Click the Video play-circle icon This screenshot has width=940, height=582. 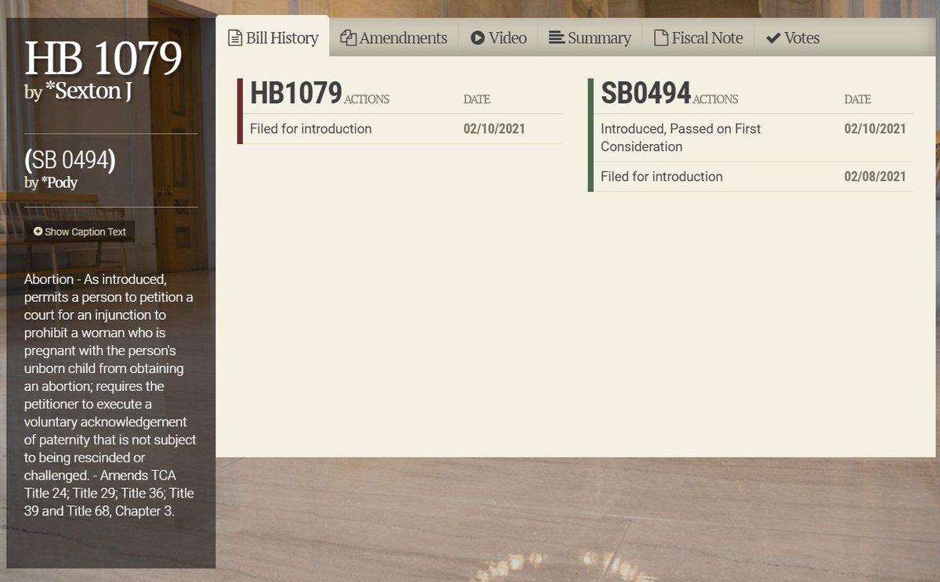pyautogui.click(x=477, y=38)
